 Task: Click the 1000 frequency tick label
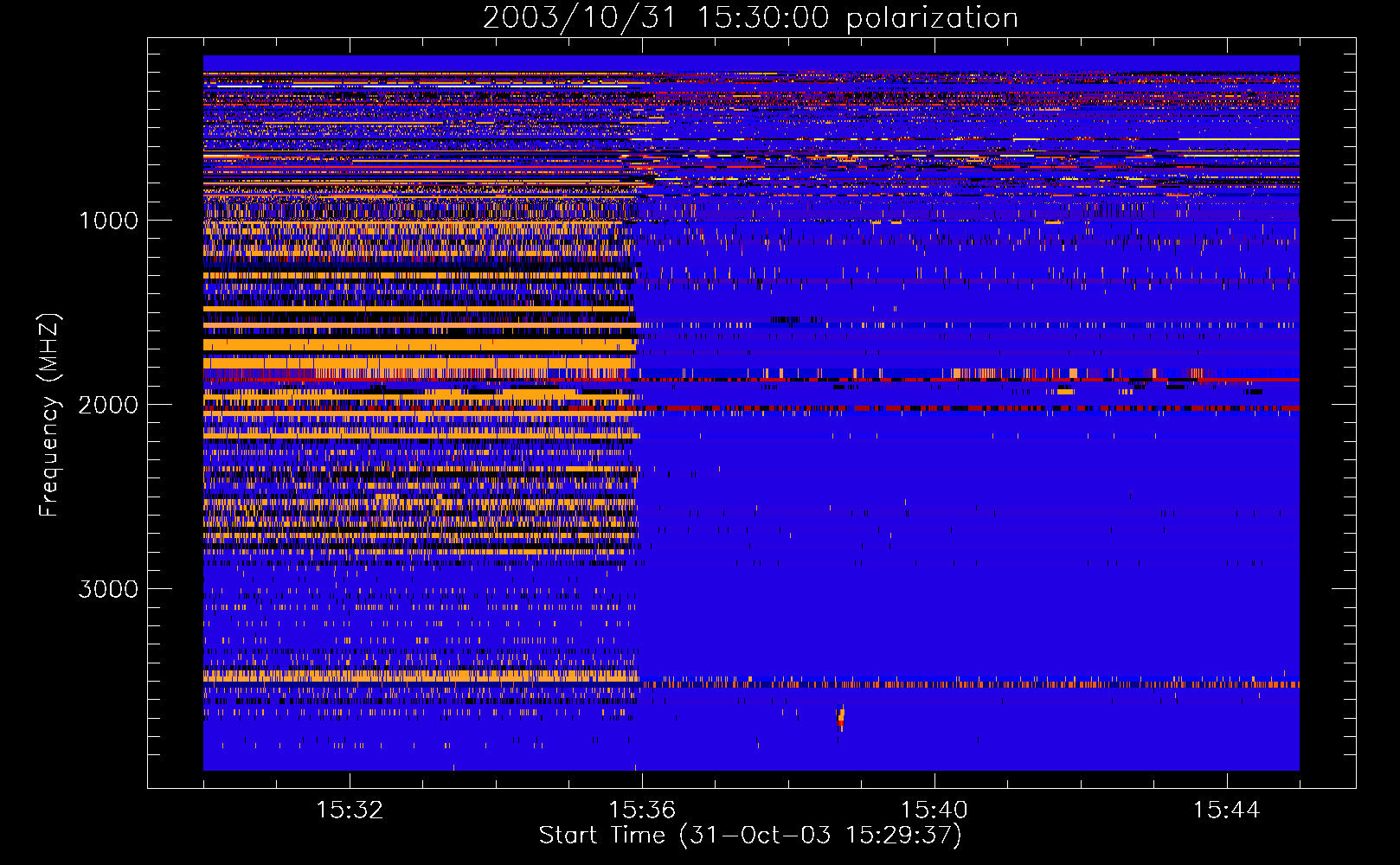109,221
